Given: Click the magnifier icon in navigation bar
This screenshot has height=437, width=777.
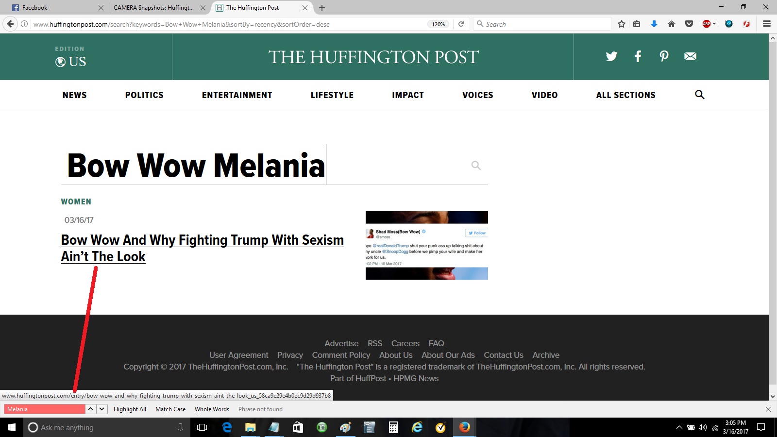Looking at the screenshot, I should tap(699, 95).
